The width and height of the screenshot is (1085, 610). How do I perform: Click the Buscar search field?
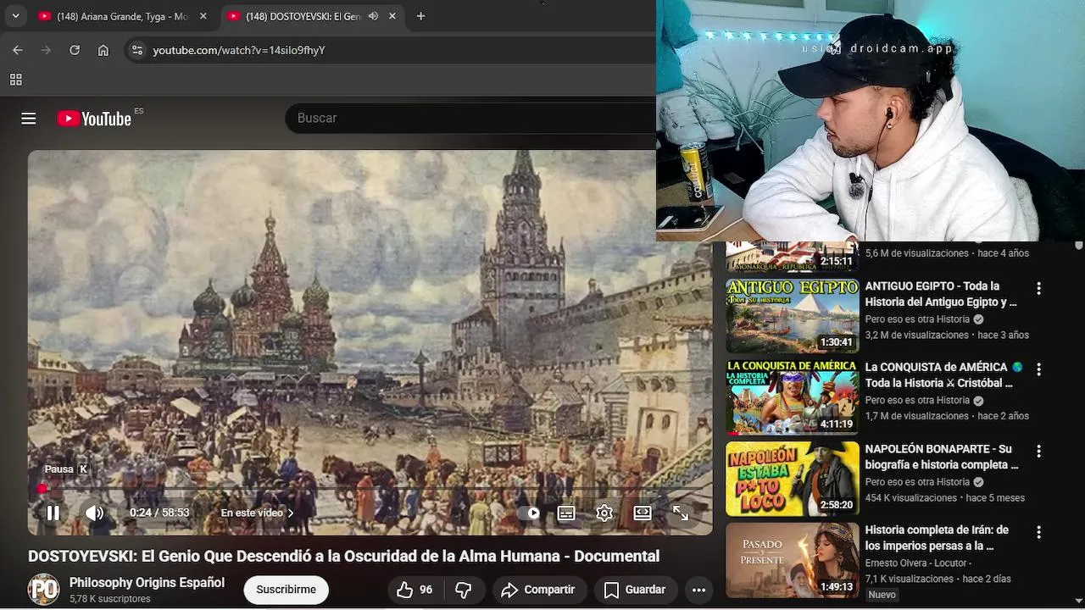pyautogui.click(x=471, y=118)
